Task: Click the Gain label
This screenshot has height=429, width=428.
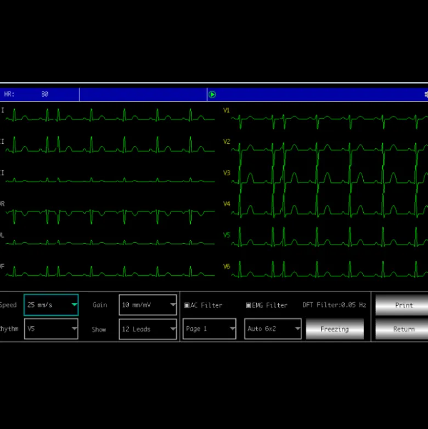Action: click(99, 305)
